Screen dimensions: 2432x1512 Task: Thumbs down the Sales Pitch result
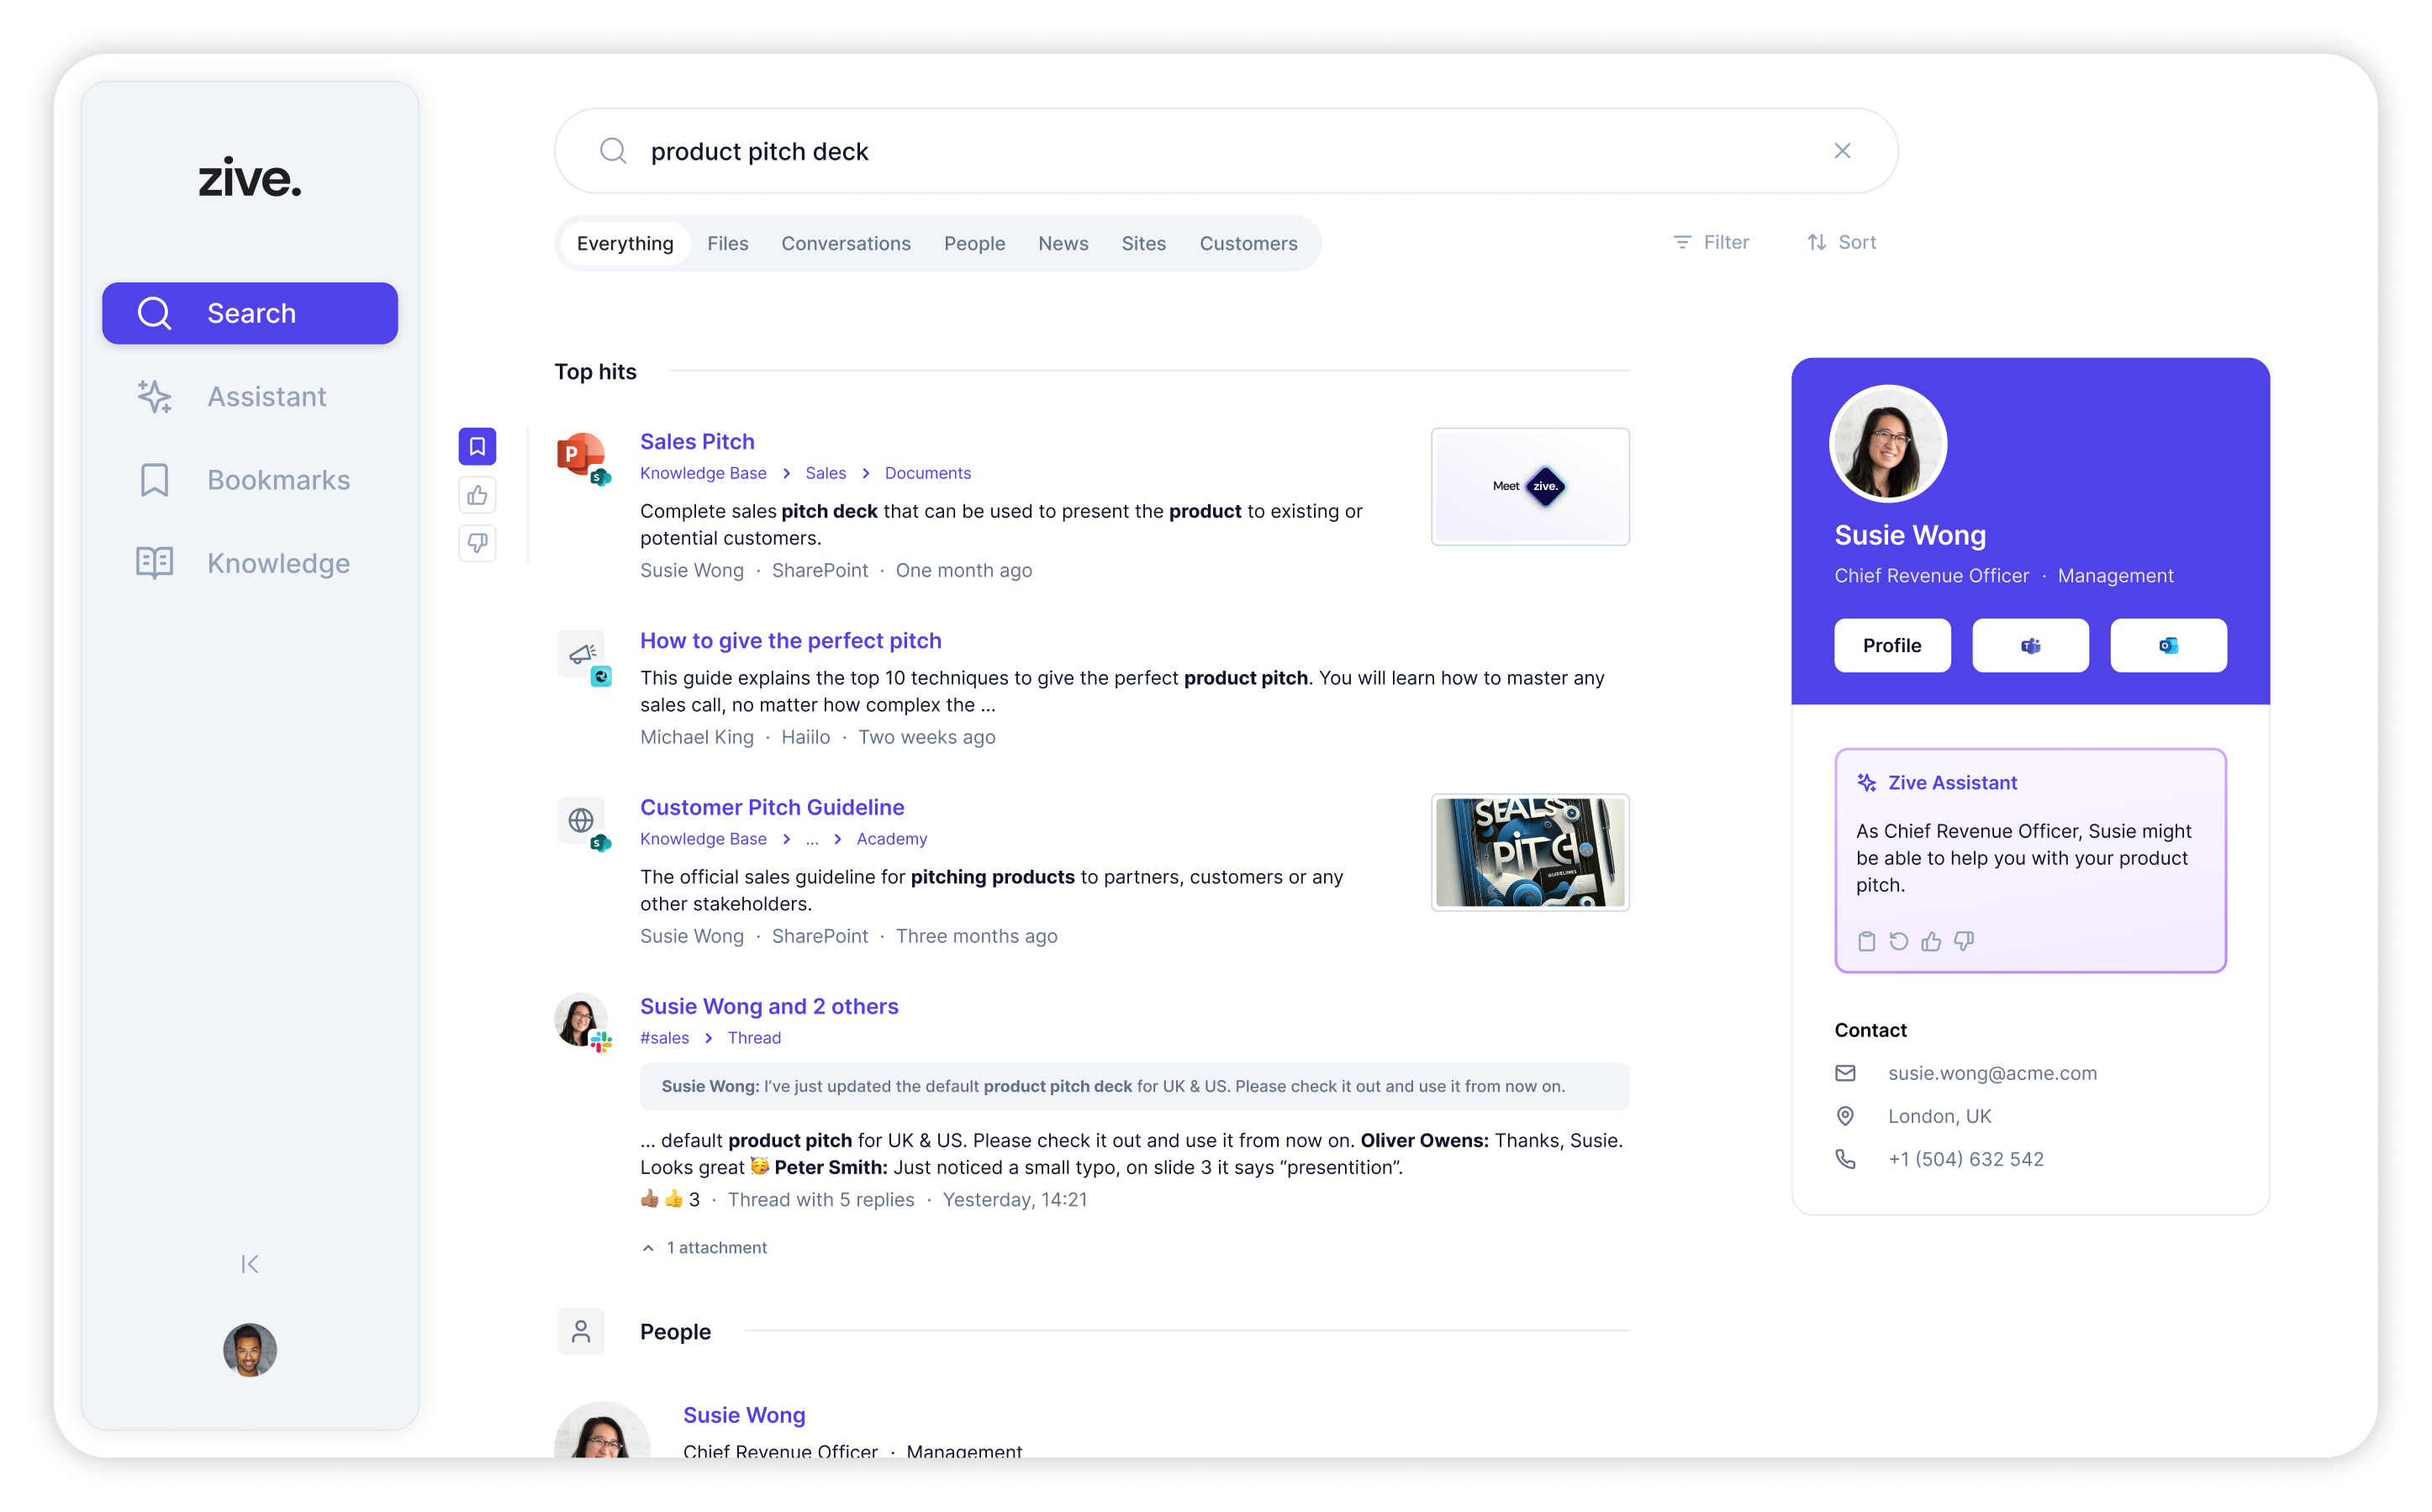(477, 543)
